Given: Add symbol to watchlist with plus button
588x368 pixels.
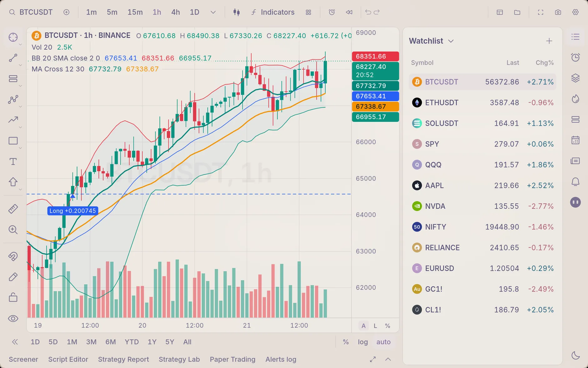Looking at the screenshot, I should (549, 41).
